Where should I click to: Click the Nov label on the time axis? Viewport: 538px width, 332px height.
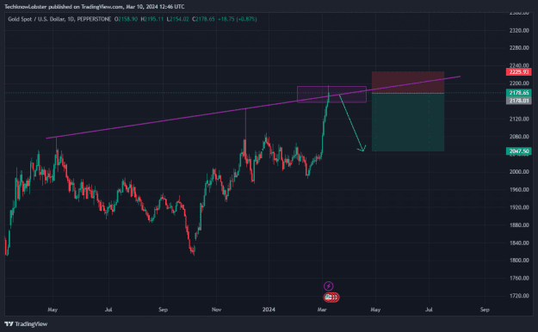(216, 310)
